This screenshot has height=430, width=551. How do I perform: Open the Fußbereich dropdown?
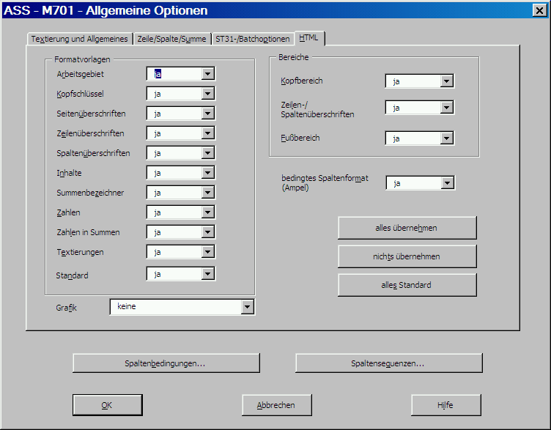tap(447, 138)
